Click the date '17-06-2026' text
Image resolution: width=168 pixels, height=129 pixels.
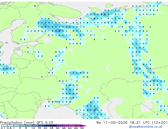pos(115,123)
